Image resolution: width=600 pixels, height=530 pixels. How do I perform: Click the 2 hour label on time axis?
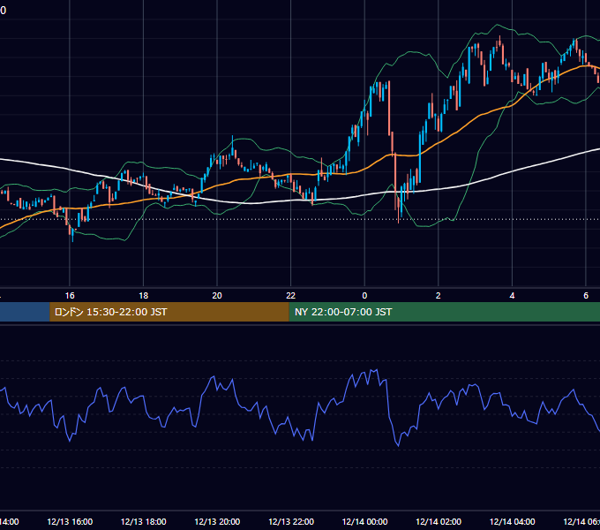[439, 296]
